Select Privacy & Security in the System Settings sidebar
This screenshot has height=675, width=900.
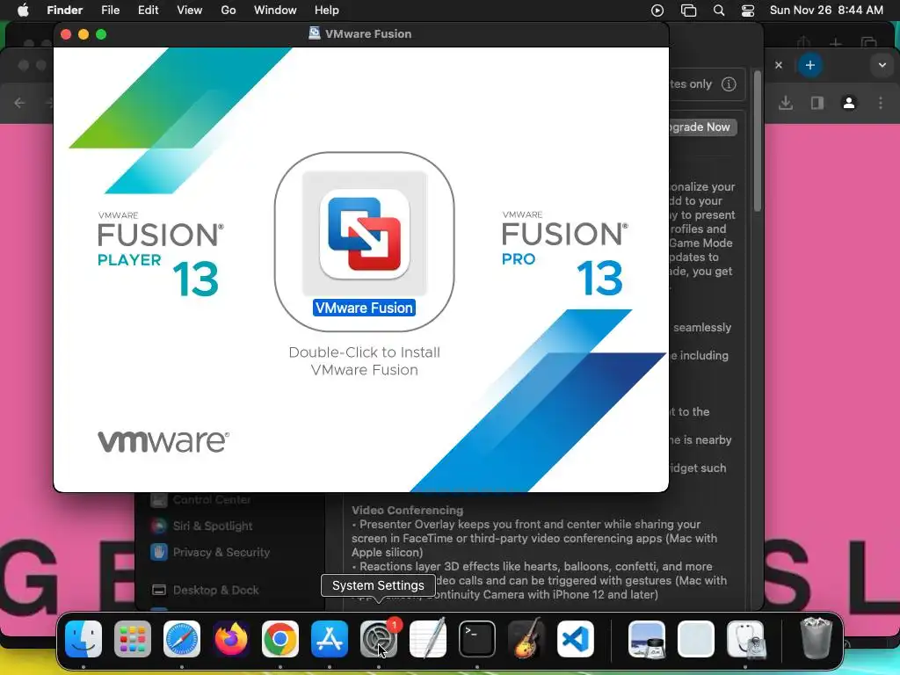pos(211,552)
